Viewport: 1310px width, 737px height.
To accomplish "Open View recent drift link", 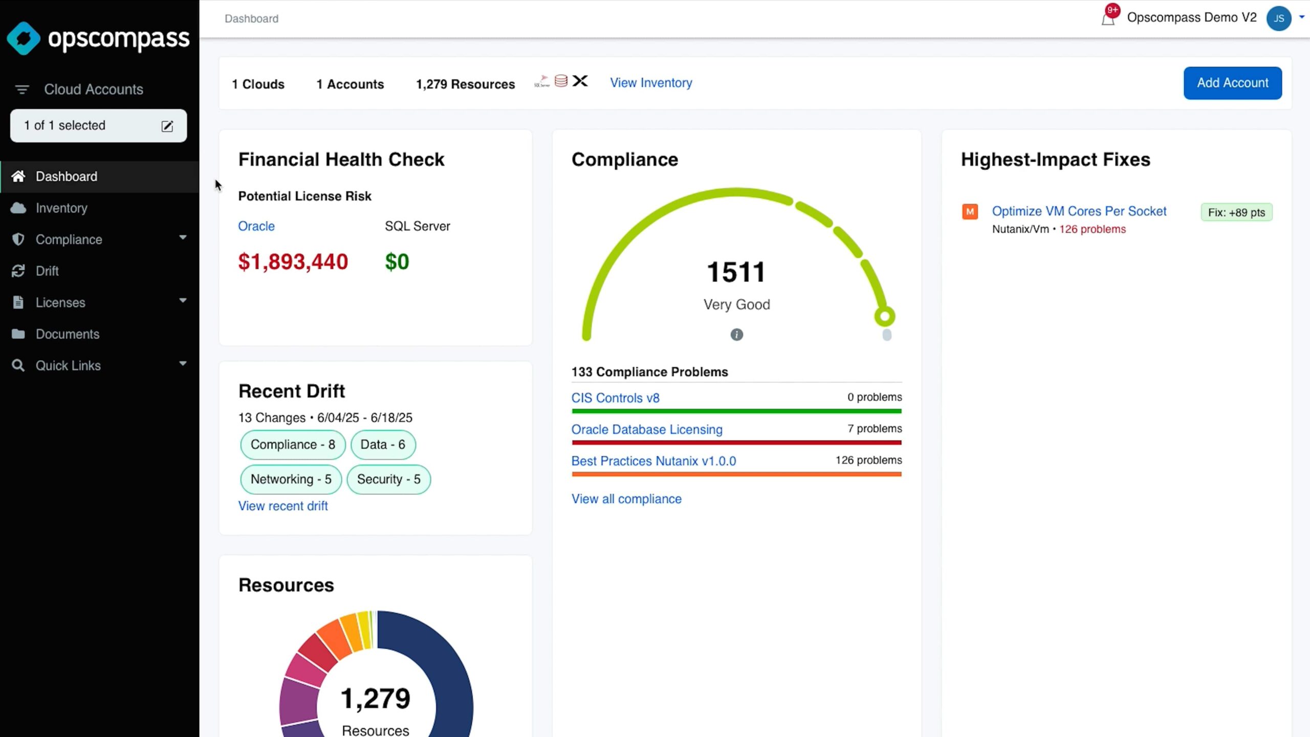I will click(x=283, y=506).
